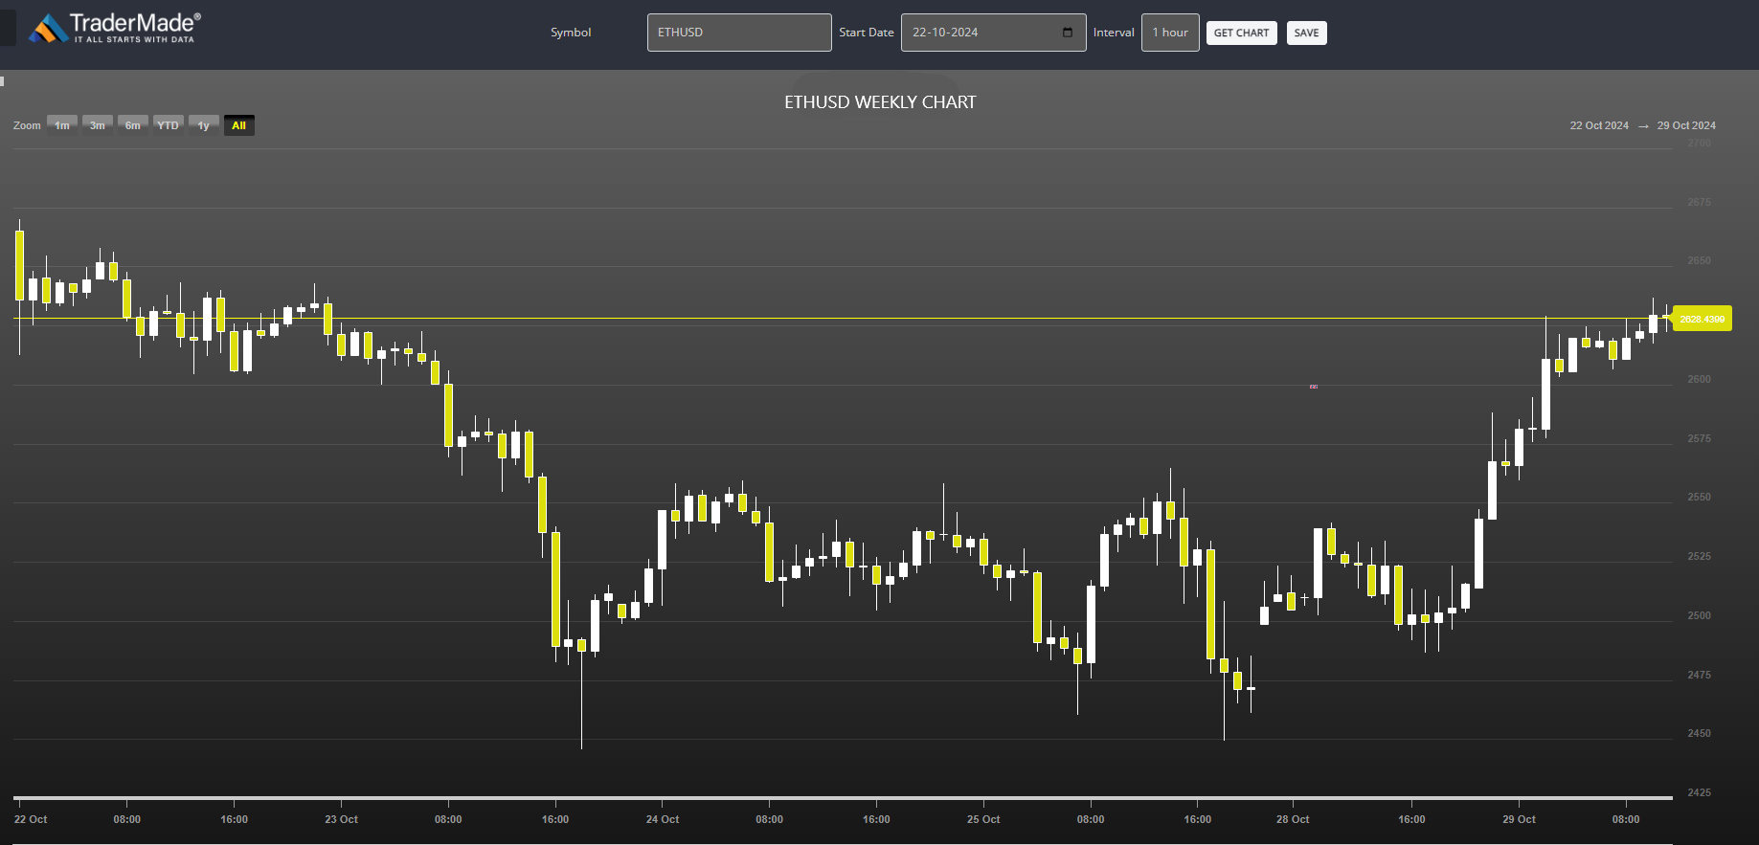
Task: Click the TraderMade logo
Action: (115, 28)
